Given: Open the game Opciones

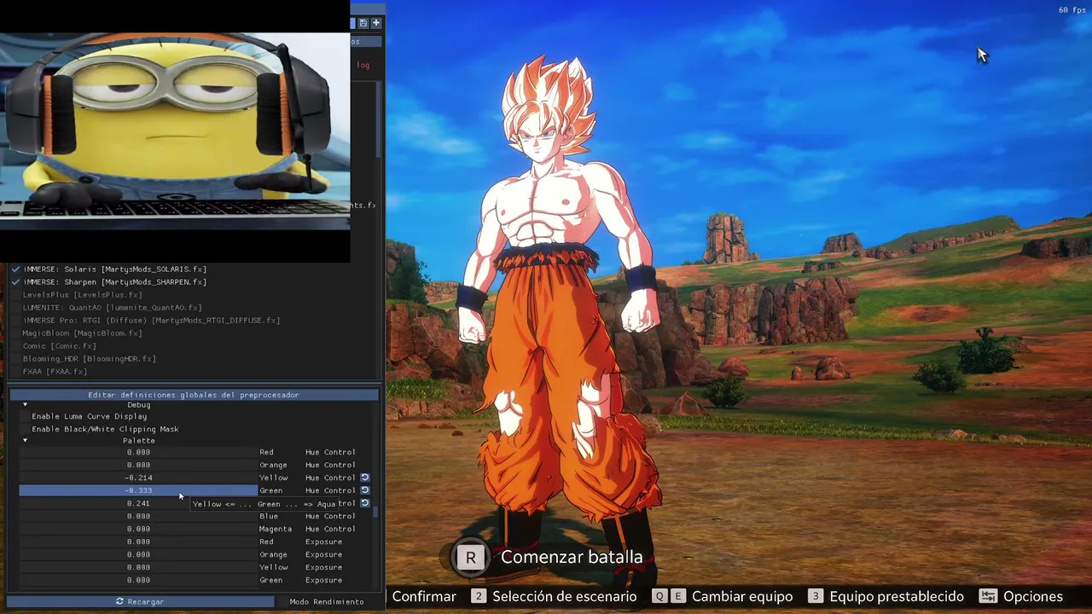Looking at the screenshot, I should tap(1033, 596).
